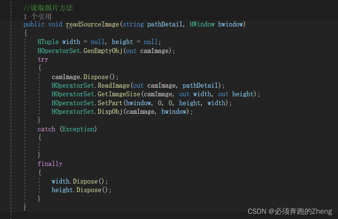Click the try keyword
338x219 pixels.
click(43, 59)
